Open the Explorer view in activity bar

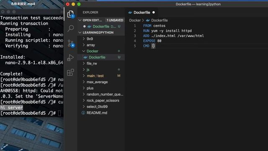click(70, 14)
